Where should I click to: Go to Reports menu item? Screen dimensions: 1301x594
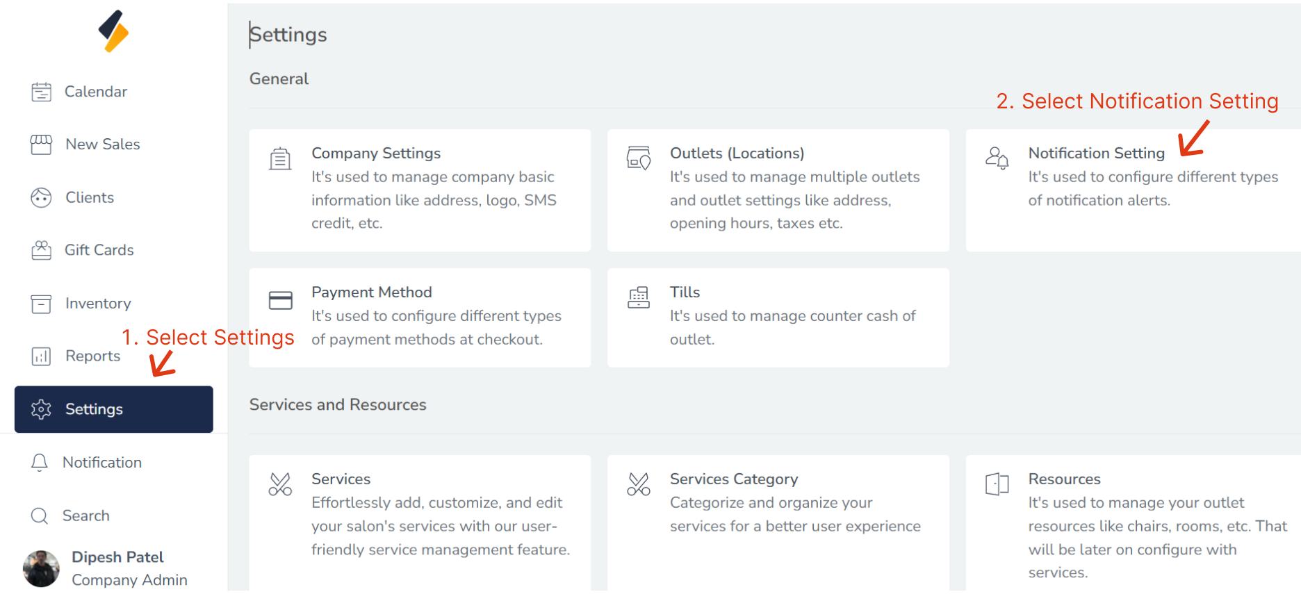(x=92, y=356)
